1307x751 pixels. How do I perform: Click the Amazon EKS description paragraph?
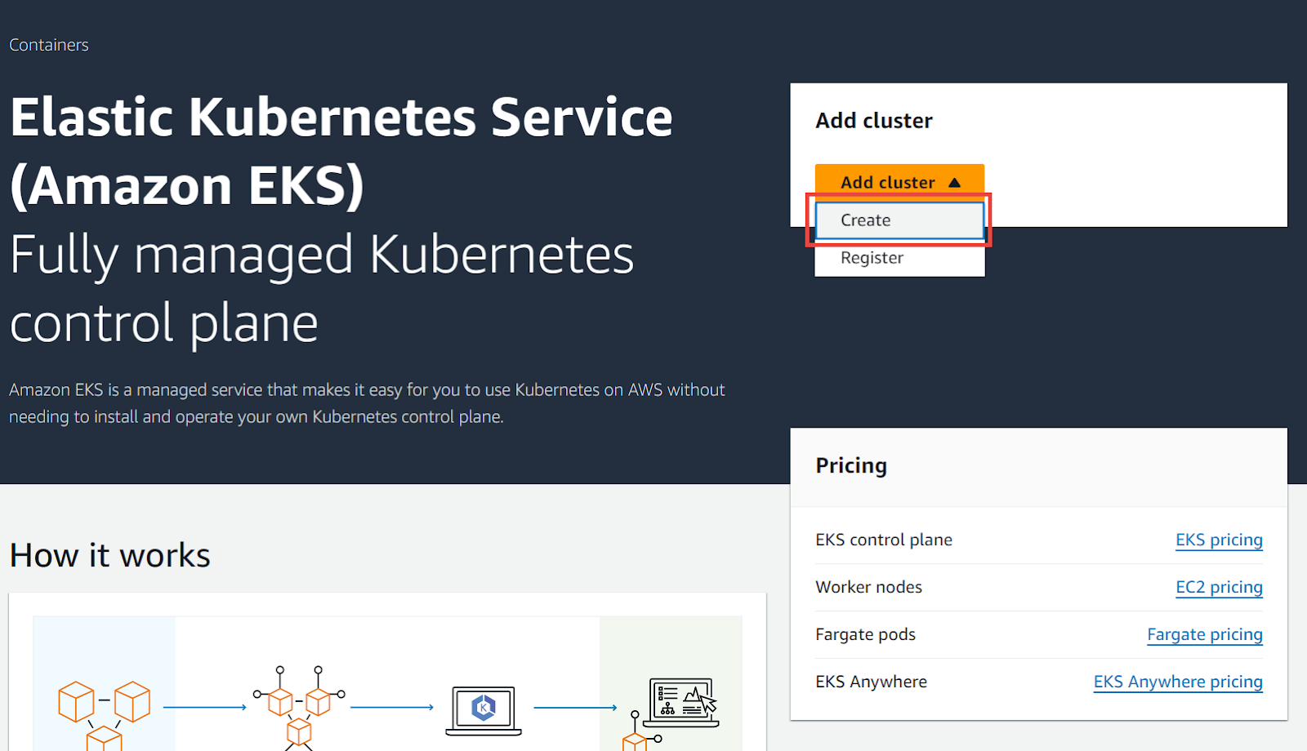click(367, 403)
